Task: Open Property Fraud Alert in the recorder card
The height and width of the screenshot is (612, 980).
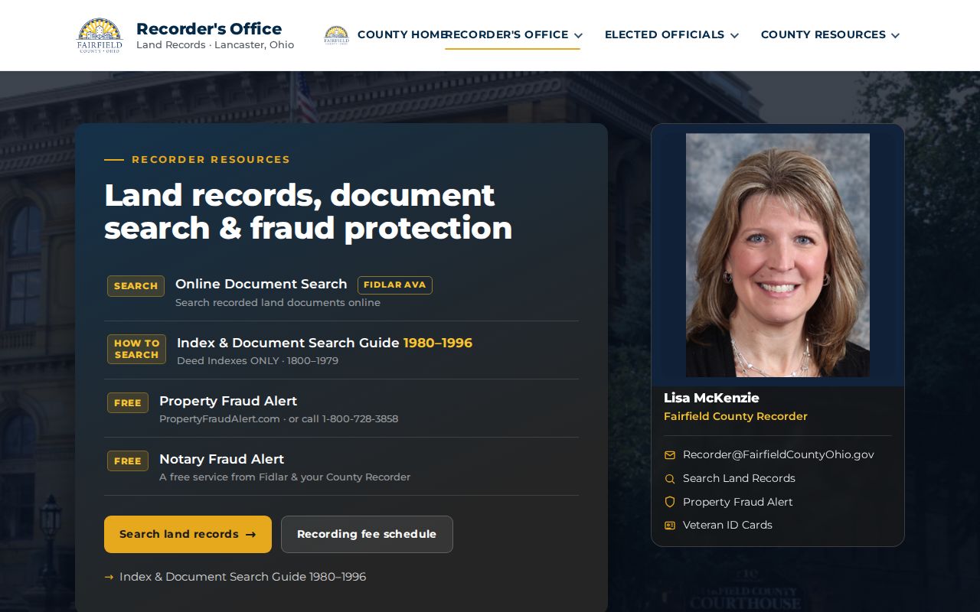Action: click(x=738, y=502)
